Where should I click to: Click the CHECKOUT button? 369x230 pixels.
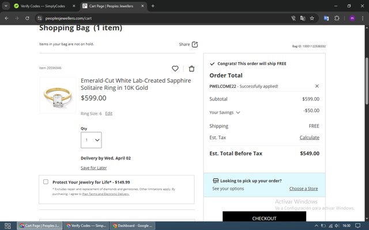(264, 216)
